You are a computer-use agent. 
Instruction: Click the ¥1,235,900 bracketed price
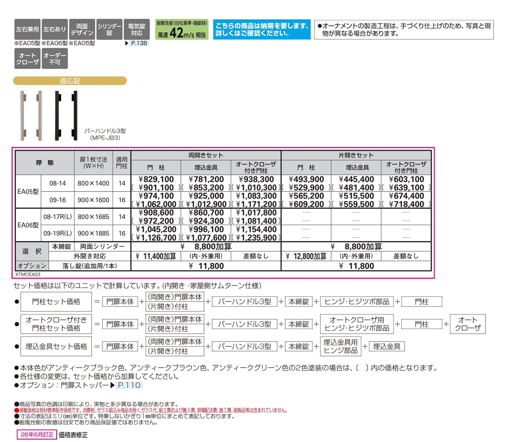click(x=256, y=238)
